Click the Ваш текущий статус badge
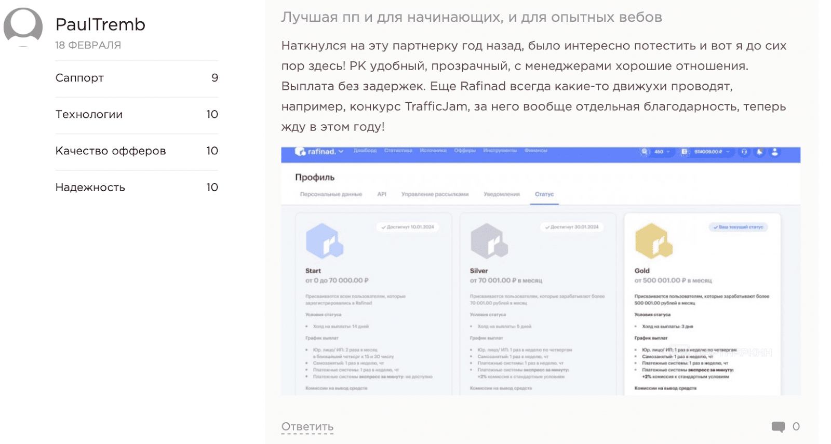 pos(738,227)
